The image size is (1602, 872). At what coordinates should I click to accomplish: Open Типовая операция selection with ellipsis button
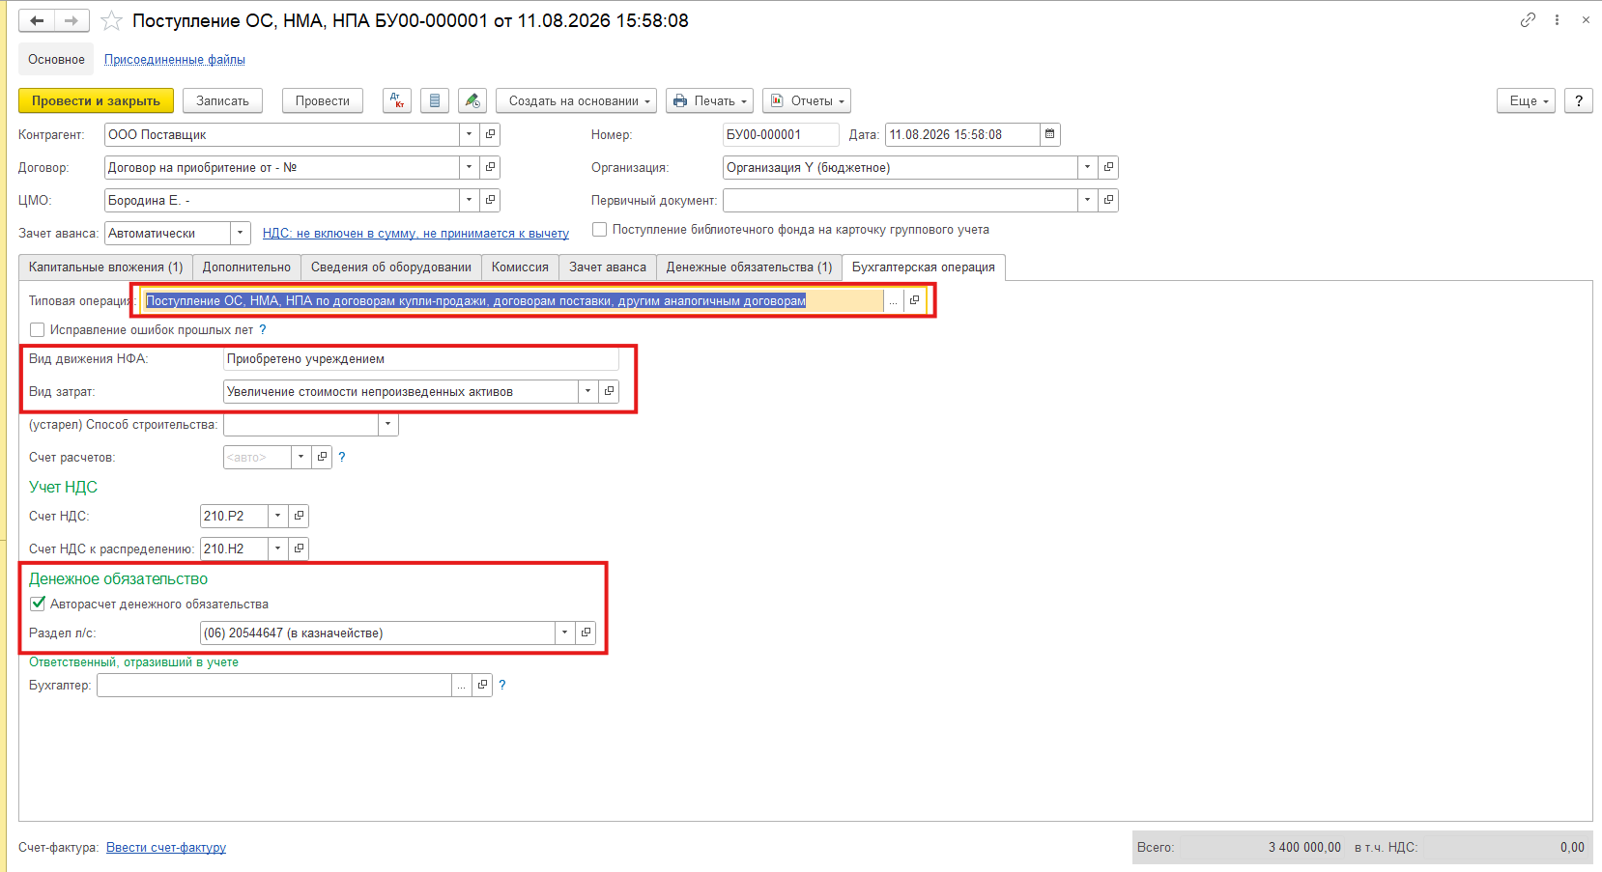tap(893, 301)
